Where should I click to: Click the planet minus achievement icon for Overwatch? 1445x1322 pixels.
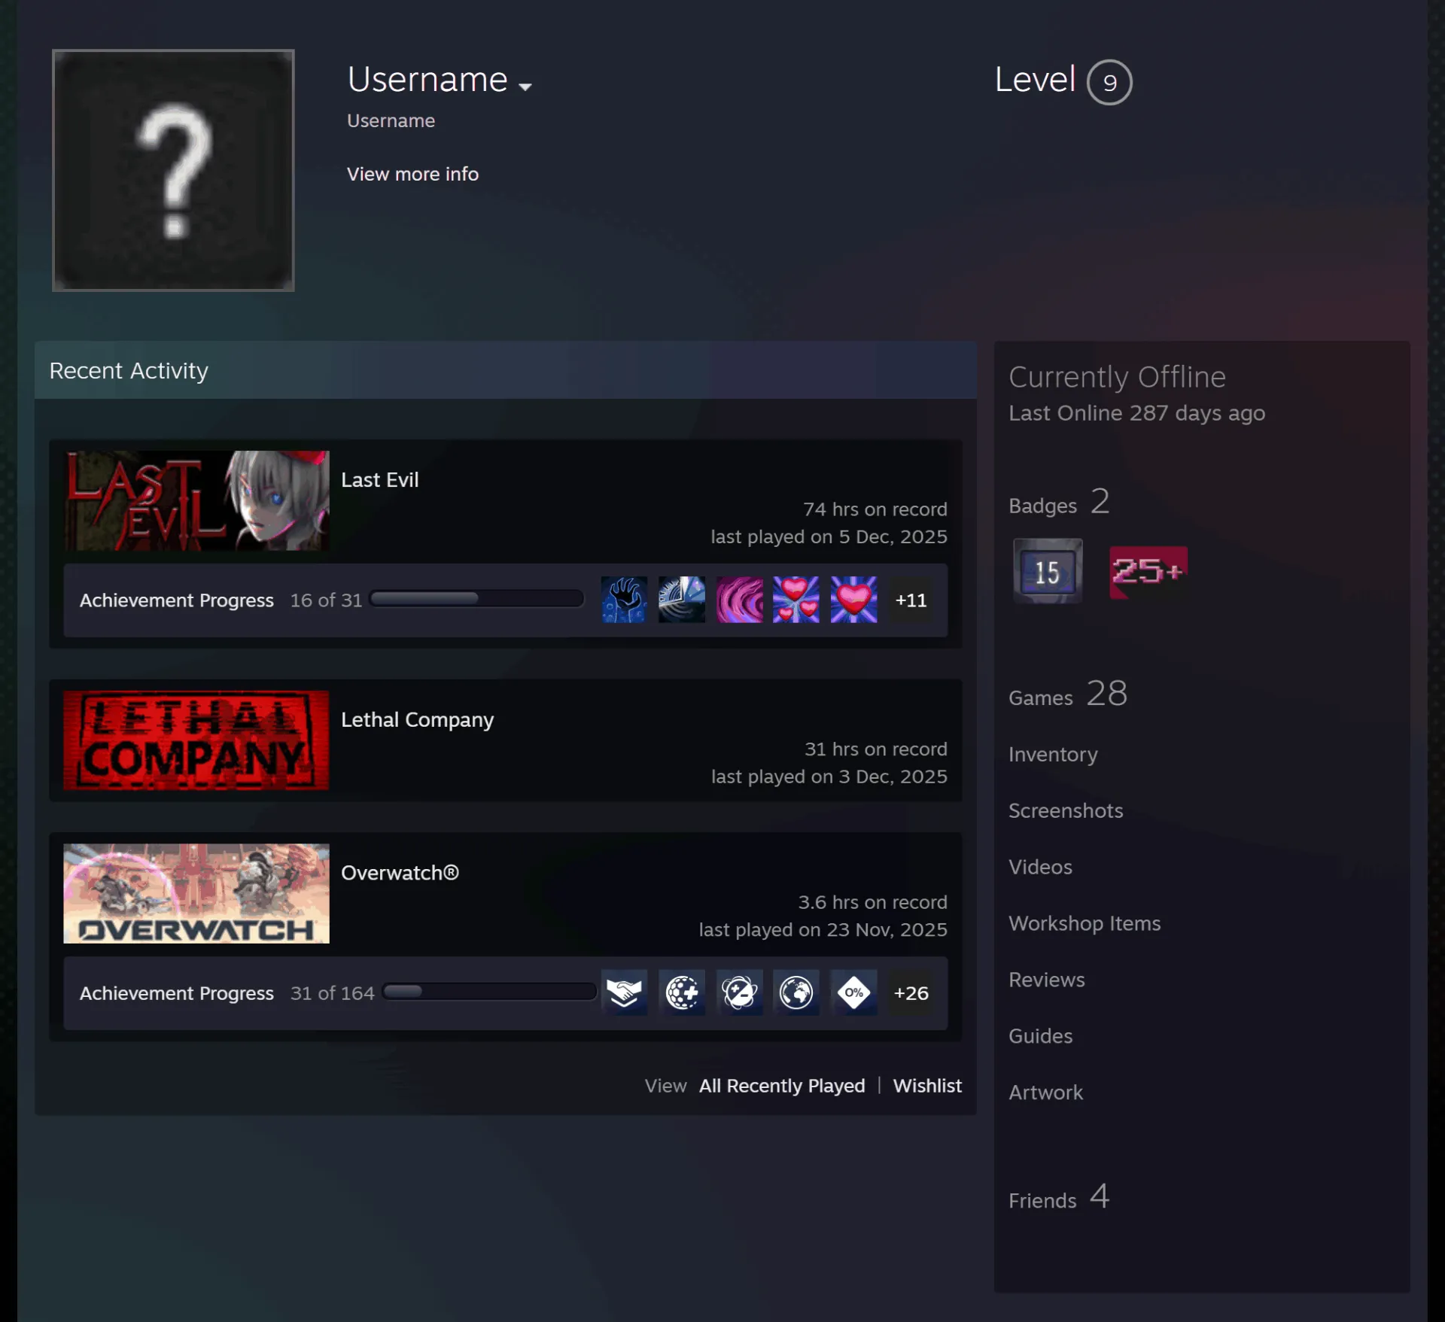[739, 992]
